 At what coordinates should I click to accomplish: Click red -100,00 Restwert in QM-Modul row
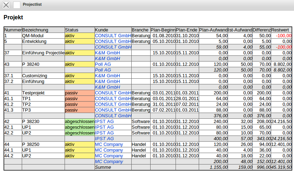[284, 36]
